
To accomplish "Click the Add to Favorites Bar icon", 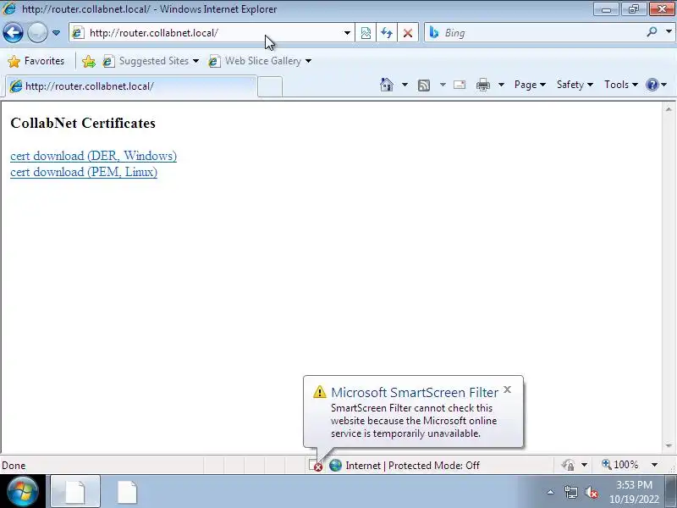I will point(89,61).
